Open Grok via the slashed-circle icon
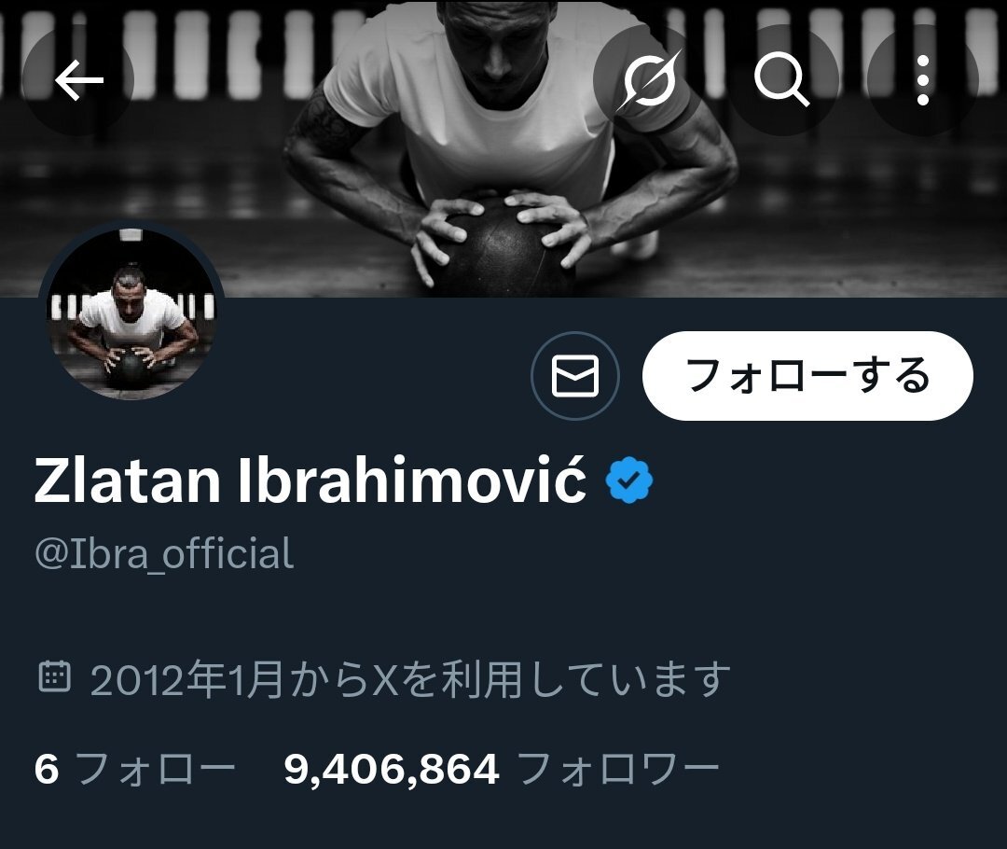This screenshot has width=1007, height=849. point(649,80)
